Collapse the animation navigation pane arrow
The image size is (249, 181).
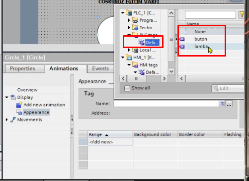[72, 120]
